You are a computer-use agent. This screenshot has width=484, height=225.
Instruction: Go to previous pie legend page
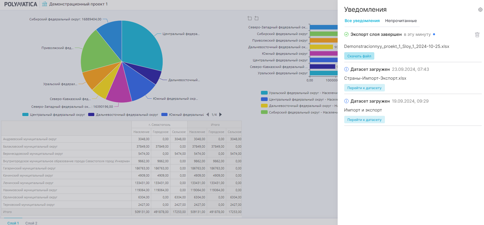click(208, 115)
